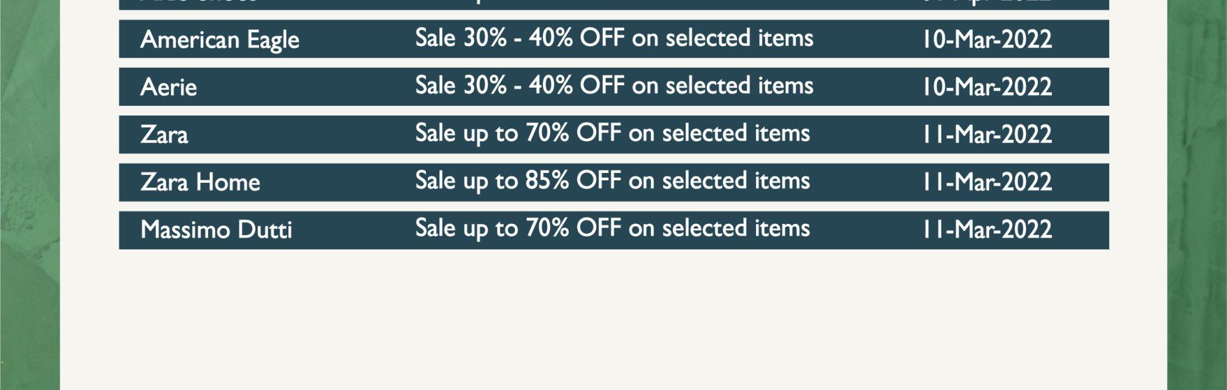Click Aerie's Sale 30% - 40% OFF text

[519, 85]
